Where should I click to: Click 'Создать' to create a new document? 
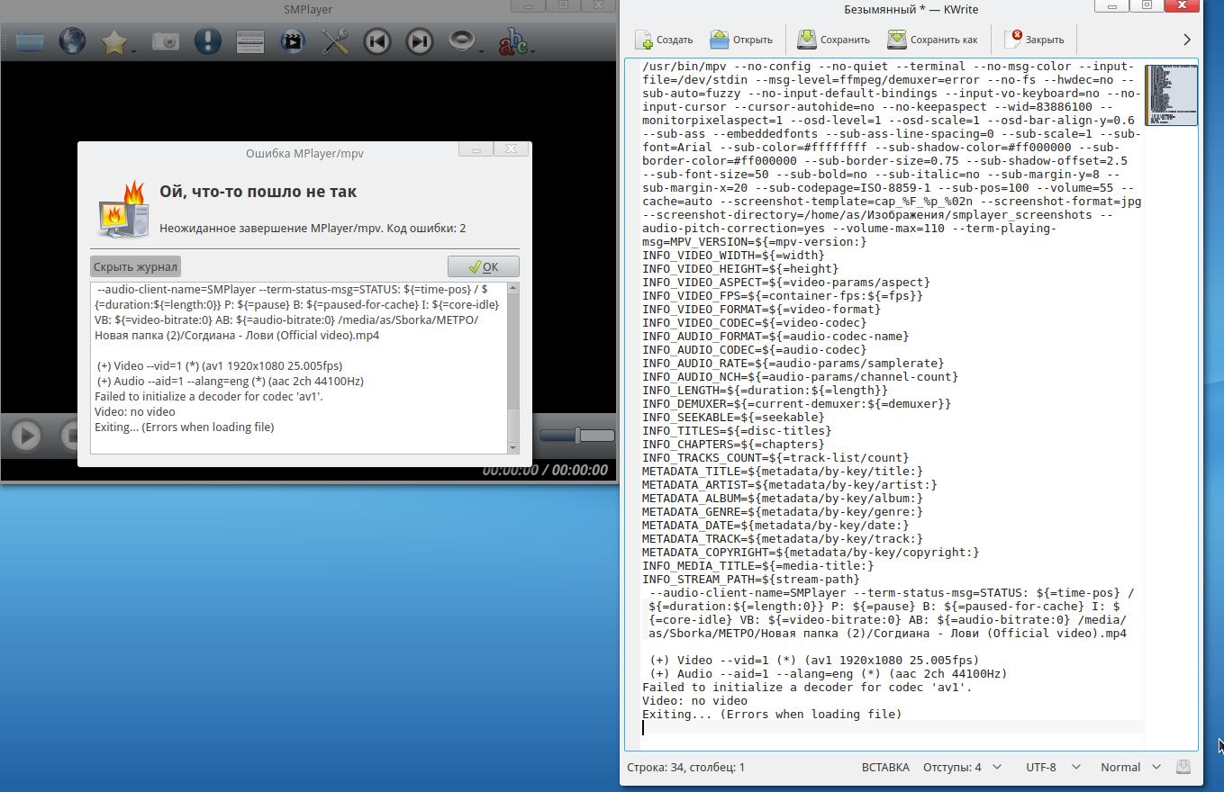(664, 40)
